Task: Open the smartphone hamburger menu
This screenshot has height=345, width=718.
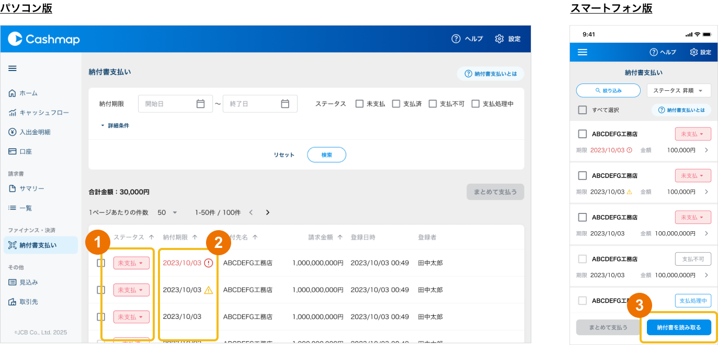Action: (x=582, y=52)
